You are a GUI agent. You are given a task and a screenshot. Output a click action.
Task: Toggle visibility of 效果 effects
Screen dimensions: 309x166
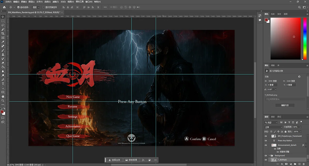[275, 149]
